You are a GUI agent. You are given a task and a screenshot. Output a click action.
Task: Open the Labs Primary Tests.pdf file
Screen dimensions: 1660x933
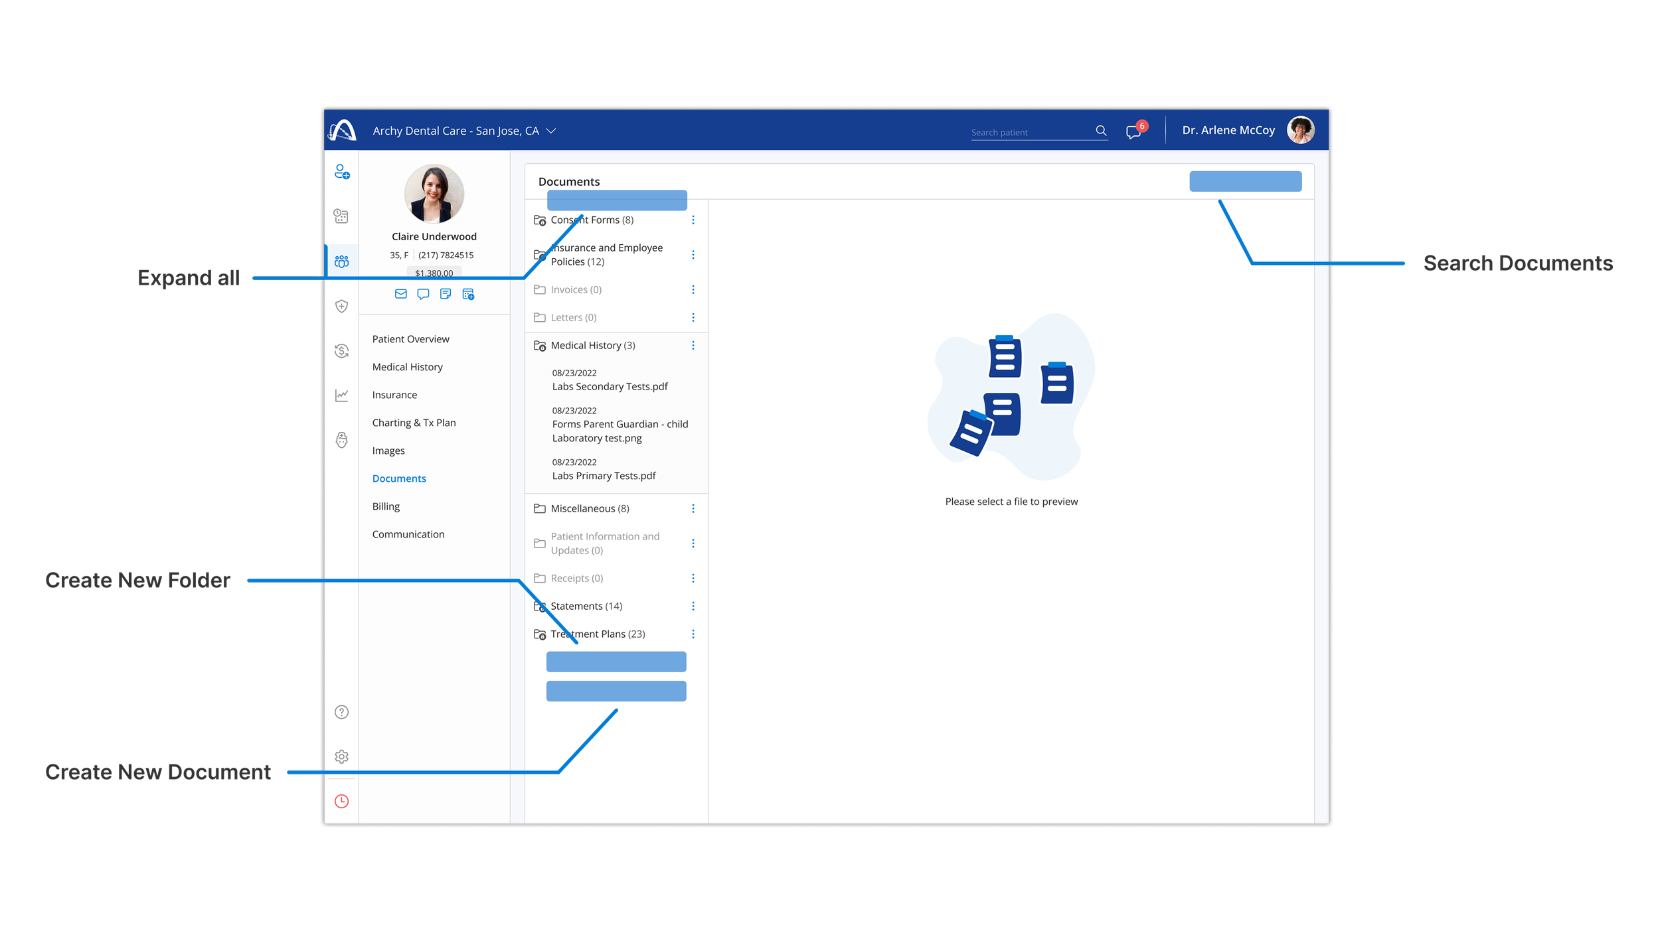[604, 476]
